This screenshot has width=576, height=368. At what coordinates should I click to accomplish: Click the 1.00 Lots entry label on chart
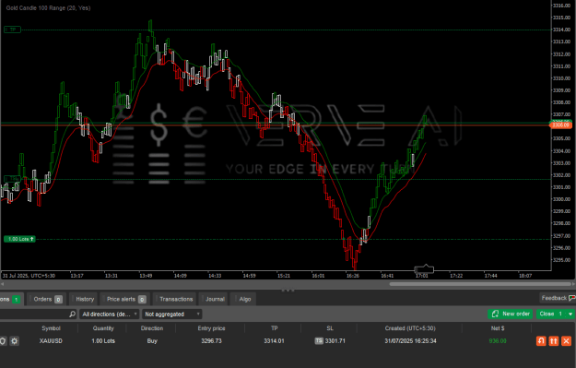(19, 239)
